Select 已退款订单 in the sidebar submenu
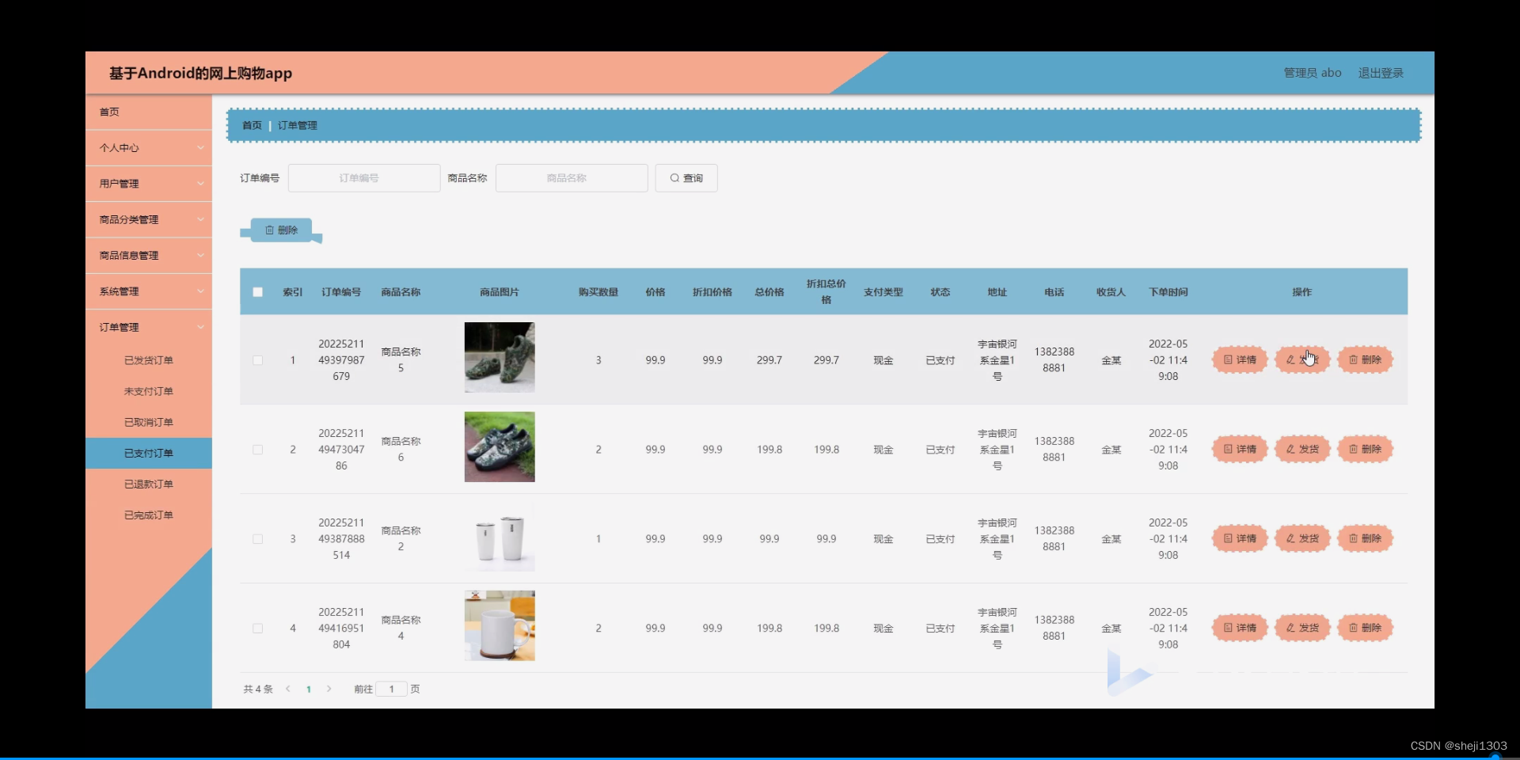Image resolution: width=1520 pixels, height=760 pixels. tap(148, 484)
